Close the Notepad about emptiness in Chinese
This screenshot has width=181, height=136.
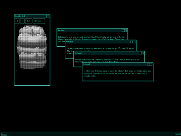[134, 42]
